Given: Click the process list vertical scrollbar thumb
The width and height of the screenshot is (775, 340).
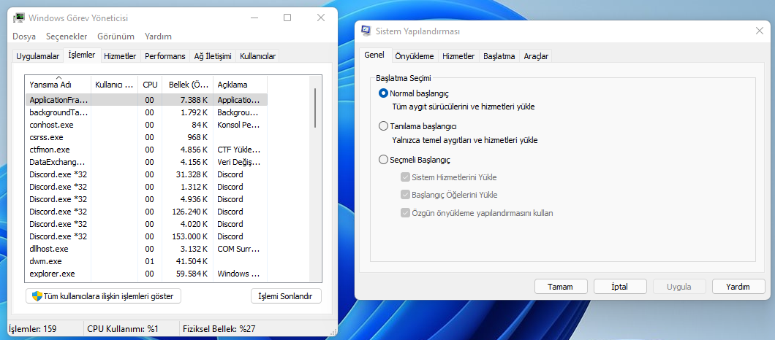Looking at the screenshot, I should 314,108.
